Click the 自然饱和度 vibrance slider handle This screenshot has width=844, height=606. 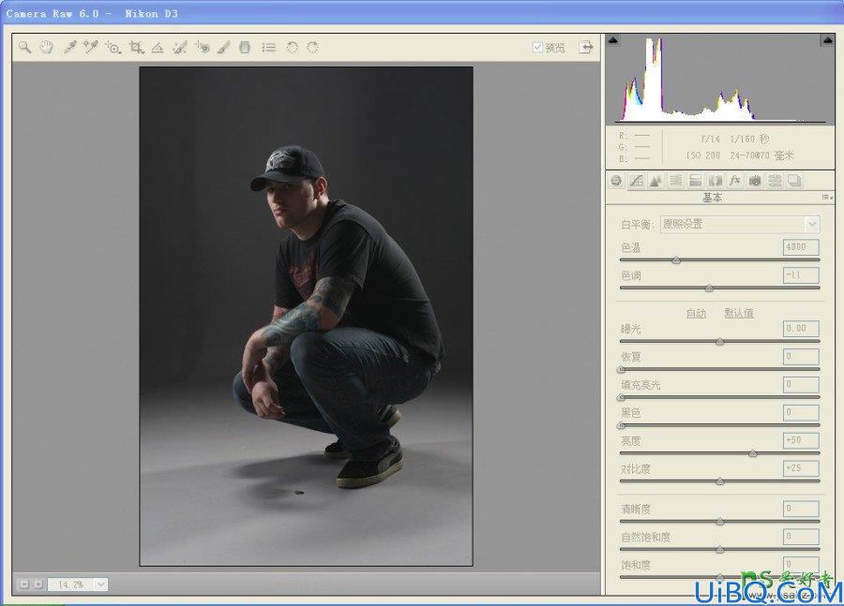click(720, 550)
